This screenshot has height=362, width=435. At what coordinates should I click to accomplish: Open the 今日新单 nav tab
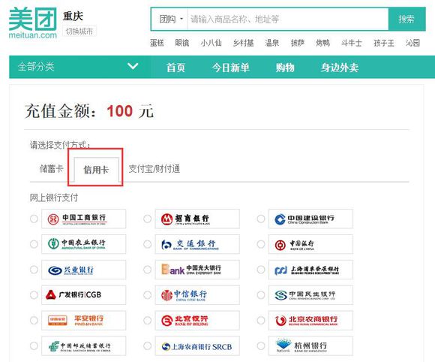tap(231, 68)
